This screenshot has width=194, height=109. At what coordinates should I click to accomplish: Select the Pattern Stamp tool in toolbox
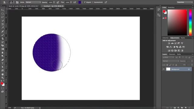pyautogui.click(x=2, y=38)
